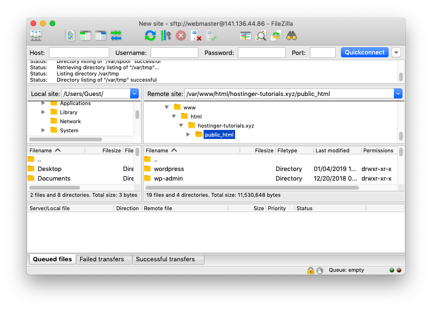Open the Site Manager icon
Image resolution: width=432 pixels, height=310 pixels.
click(36, 36)
